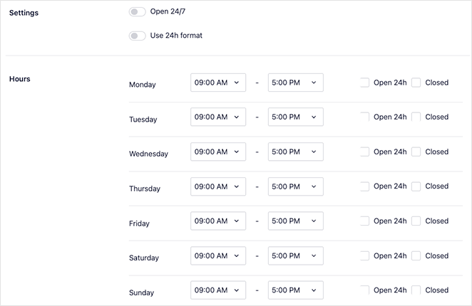The height and width of the screenshot is (306, 472).
Task: Check Open 24h for Saturday
Action: [x=364, y=255]
